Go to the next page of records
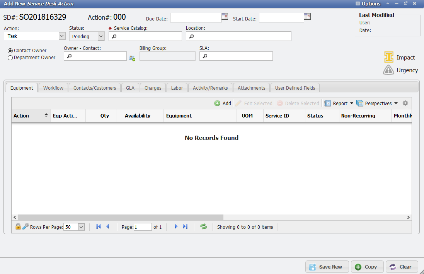Image resolution: width=424 pixels, height=274 pixels. [x=176, y=227]
